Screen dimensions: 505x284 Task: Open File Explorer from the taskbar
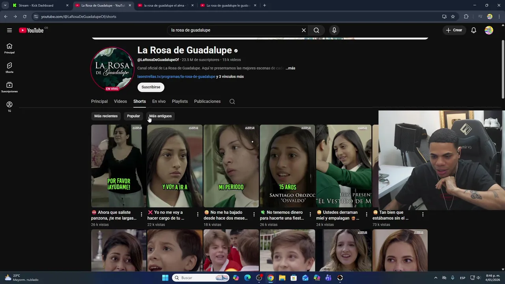(x=282, y=278)
